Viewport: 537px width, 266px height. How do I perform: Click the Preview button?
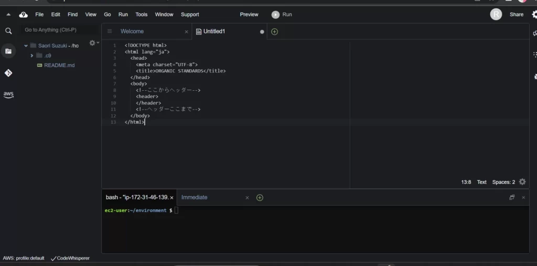pyautogui.click(x=249, y=14)
